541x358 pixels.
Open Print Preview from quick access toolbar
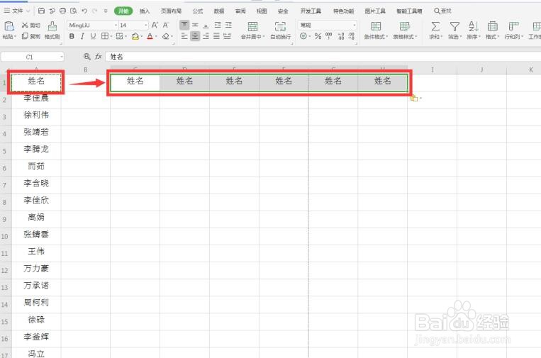pos(74,11)
